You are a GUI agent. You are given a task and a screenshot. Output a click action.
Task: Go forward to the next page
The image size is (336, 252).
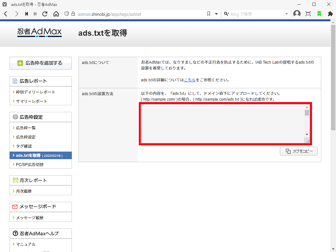tap(16, 14)
